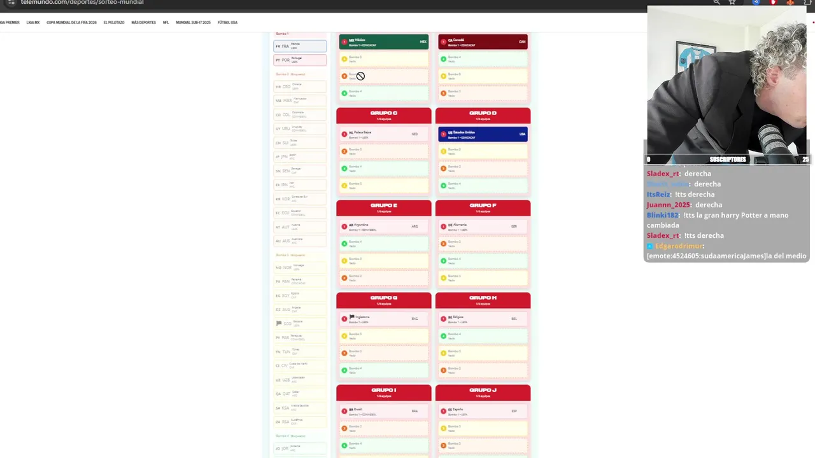815x458 pixels.
Task: Select the AUS Australia team card
Action: click(300, 241)
